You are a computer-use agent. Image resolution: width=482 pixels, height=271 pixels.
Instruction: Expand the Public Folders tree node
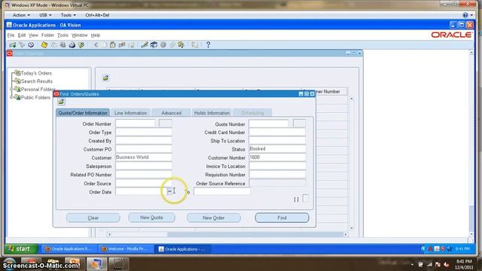click(11, 97)
